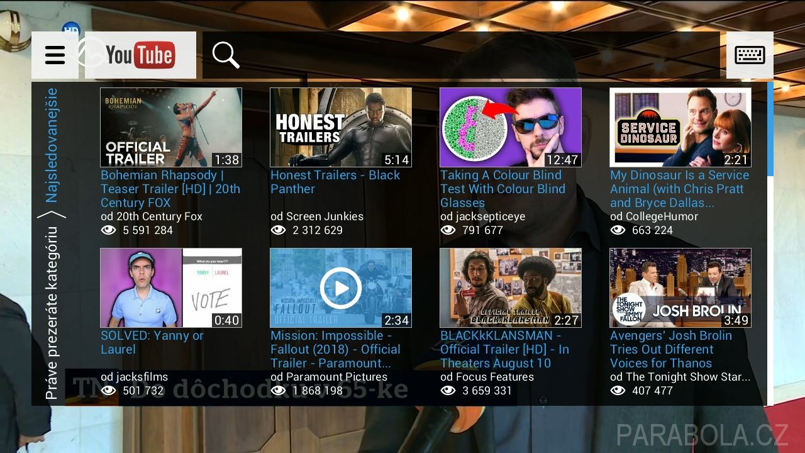Click the '12:47' duration badge
This screenshot has width=805, height=453.
tap(562, 160)
